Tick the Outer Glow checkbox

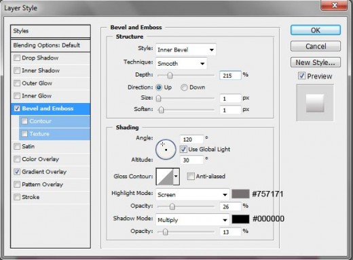17,83
